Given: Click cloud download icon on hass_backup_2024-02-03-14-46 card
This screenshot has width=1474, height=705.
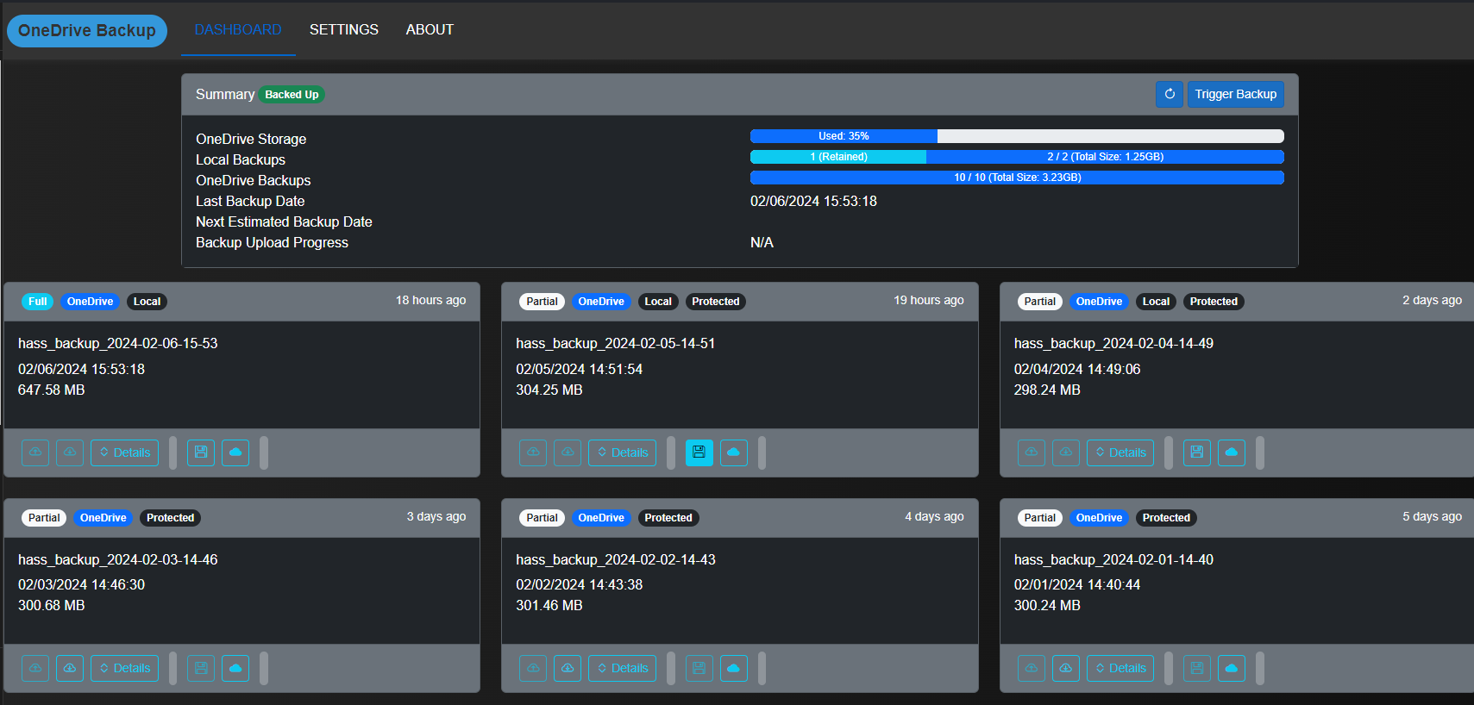Looking at the screenshot, I should 70,668.
